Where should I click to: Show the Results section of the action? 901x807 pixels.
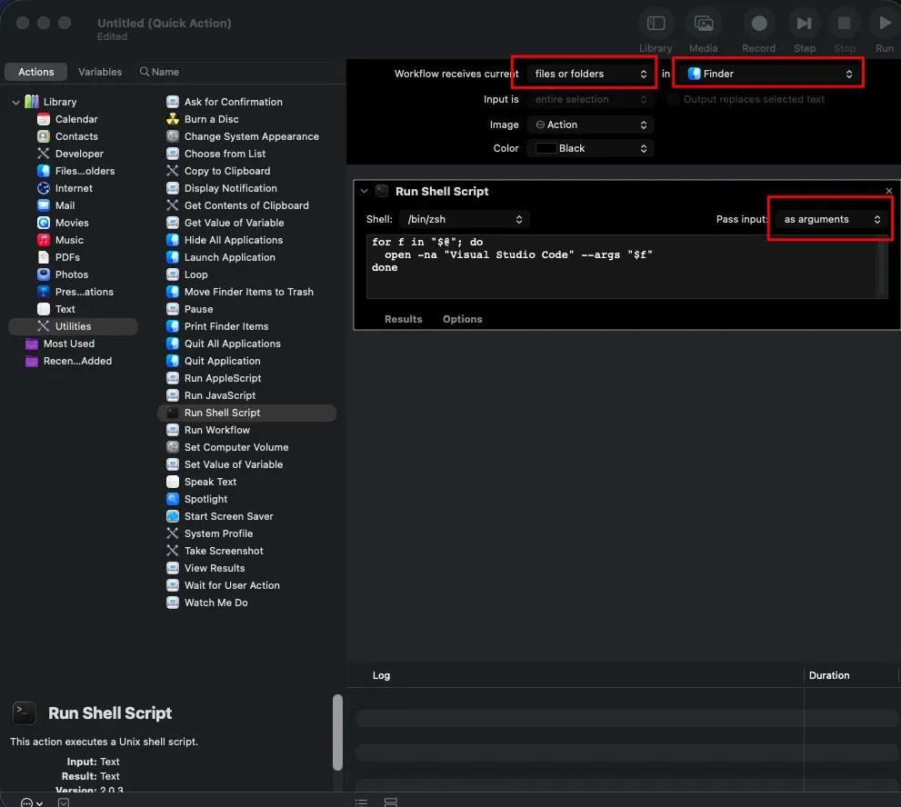pos(403,319)
